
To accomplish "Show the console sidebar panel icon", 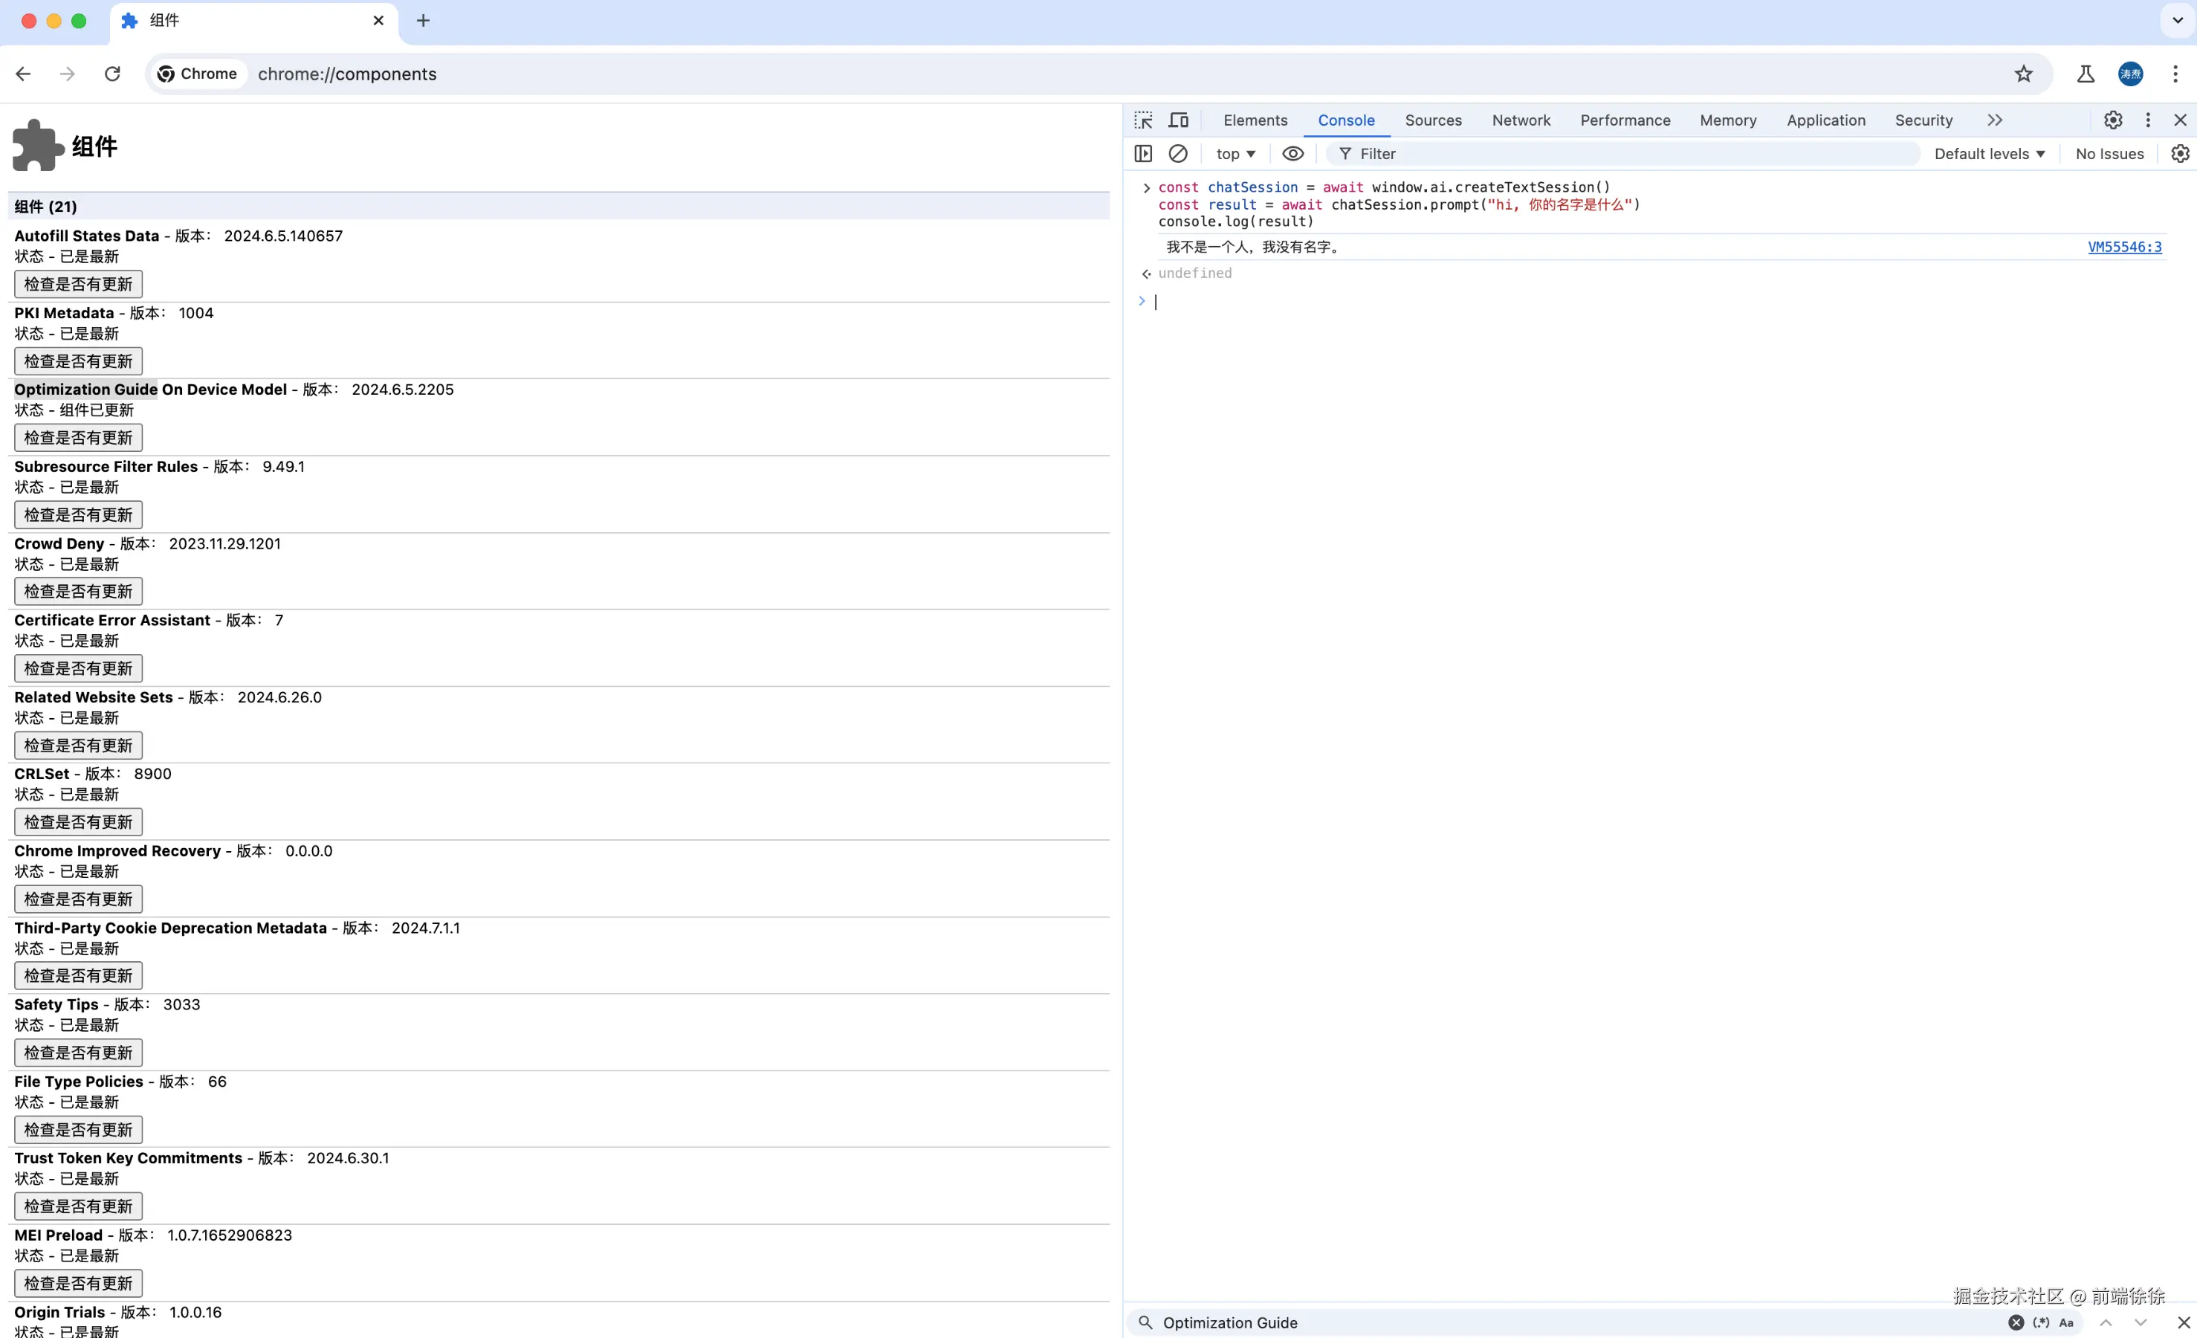I will point(1143,153).
